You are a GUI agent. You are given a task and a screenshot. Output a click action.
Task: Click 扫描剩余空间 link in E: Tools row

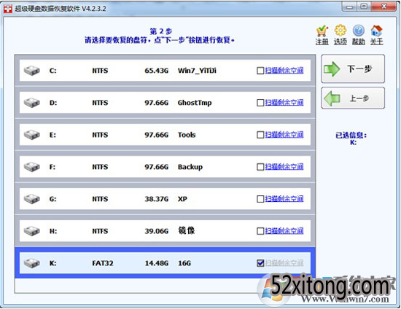coord(284,135)
